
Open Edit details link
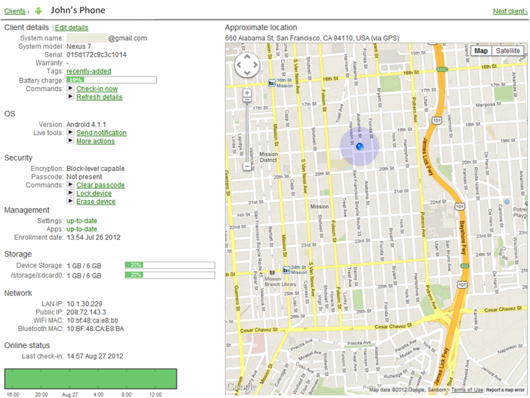click(71, 27)
